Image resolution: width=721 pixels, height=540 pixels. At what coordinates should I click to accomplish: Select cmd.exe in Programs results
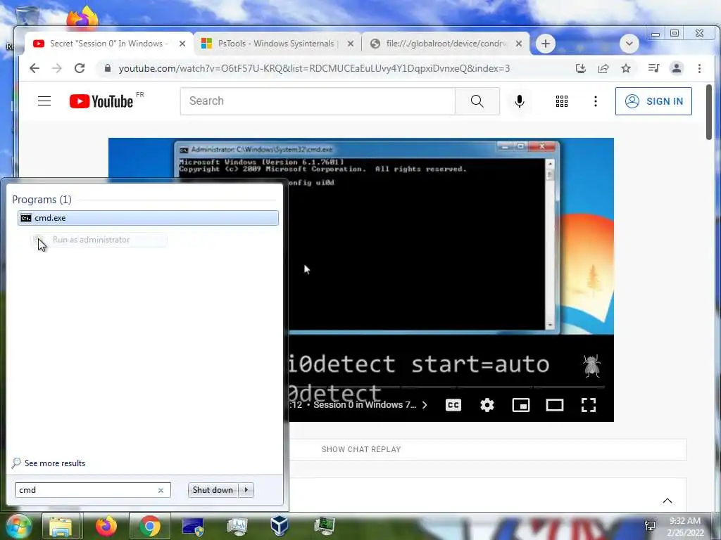148,218
